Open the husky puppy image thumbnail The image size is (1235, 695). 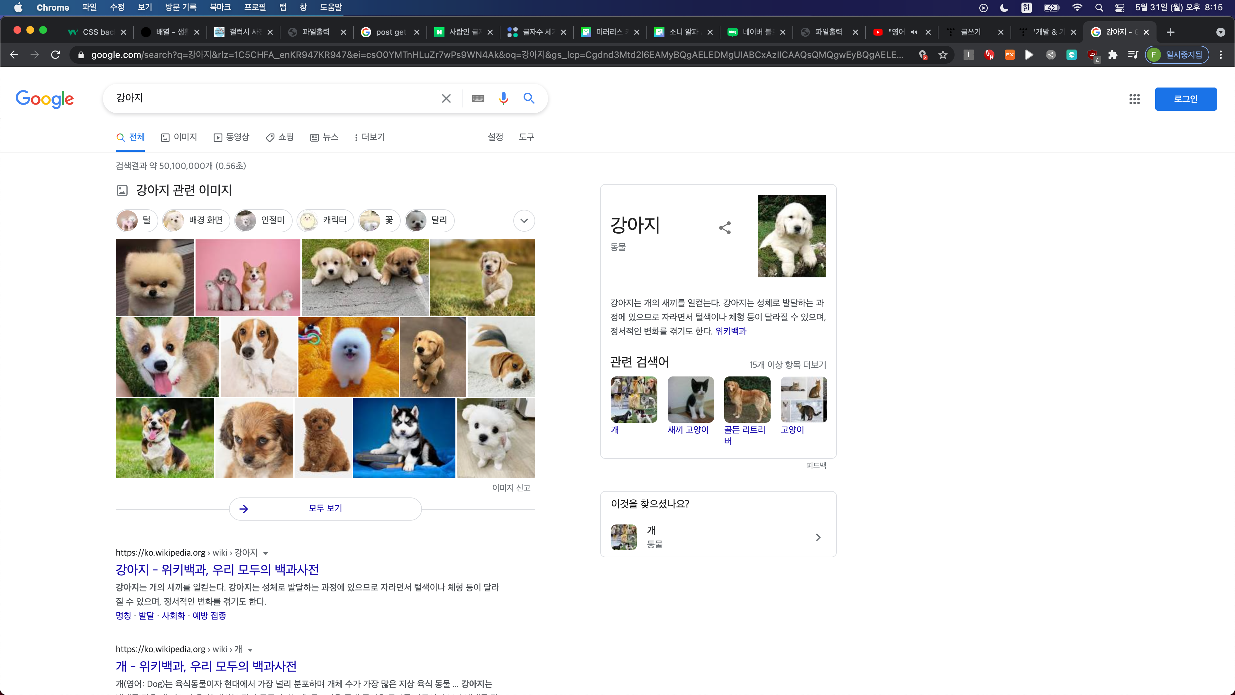tap(404, 438)
